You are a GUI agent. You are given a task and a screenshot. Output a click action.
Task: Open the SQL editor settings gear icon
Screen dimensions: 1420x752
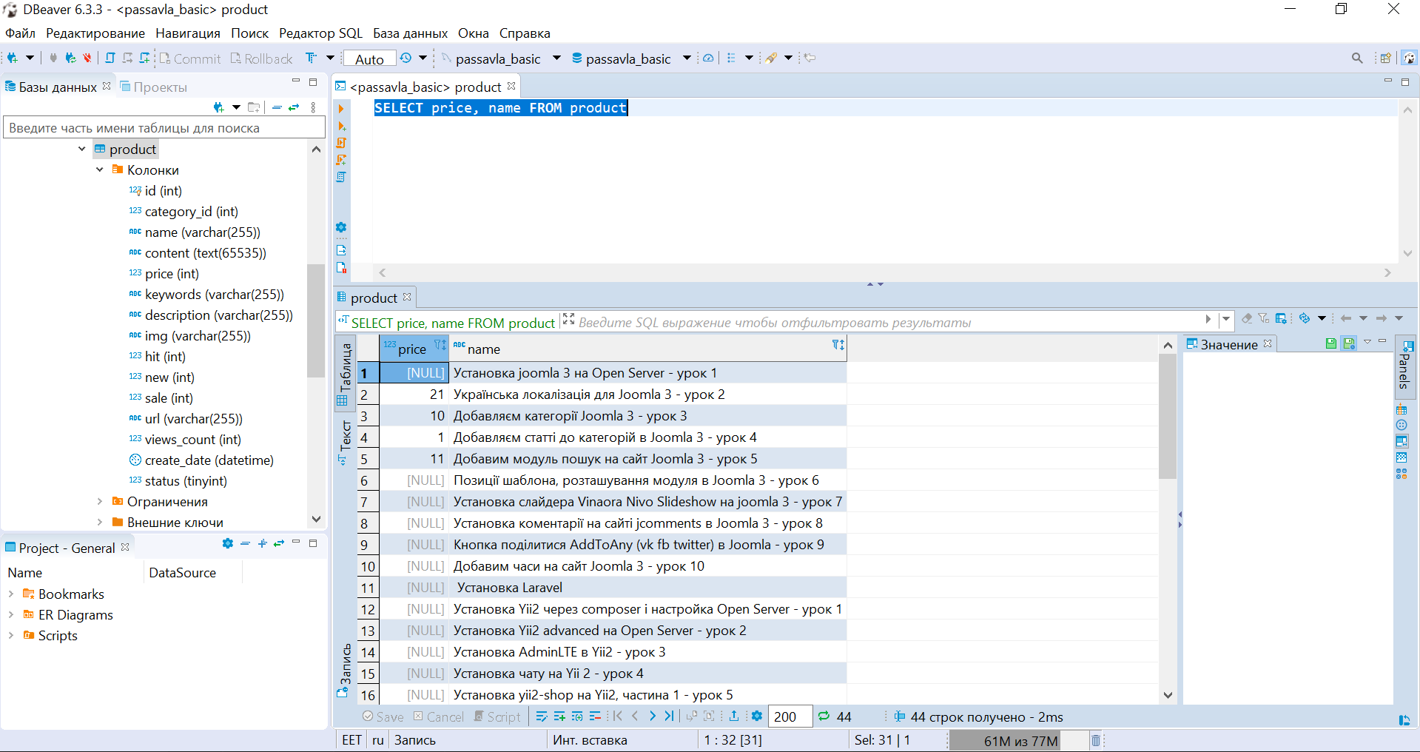coord(341,227)
